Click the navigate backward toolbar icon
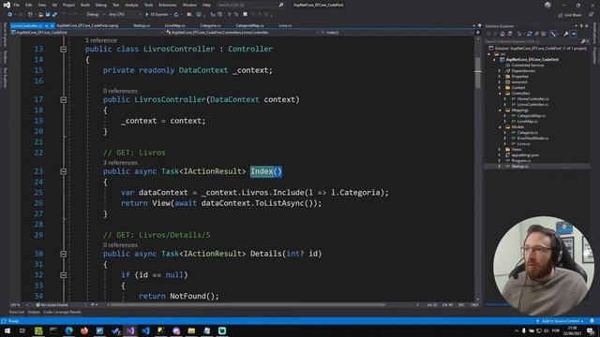Viewport: 600px width, 337px height. pos(10,15)
